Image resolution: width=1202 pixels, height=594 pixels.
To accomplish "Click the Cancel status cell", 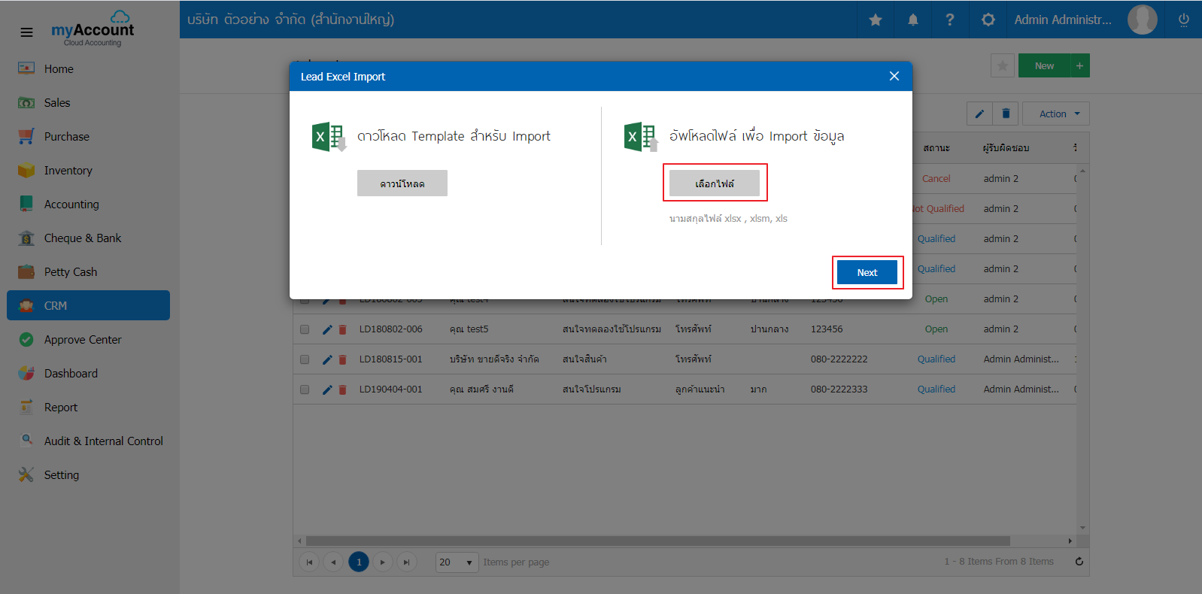I will pyautogui.click(x=936, y=179).
